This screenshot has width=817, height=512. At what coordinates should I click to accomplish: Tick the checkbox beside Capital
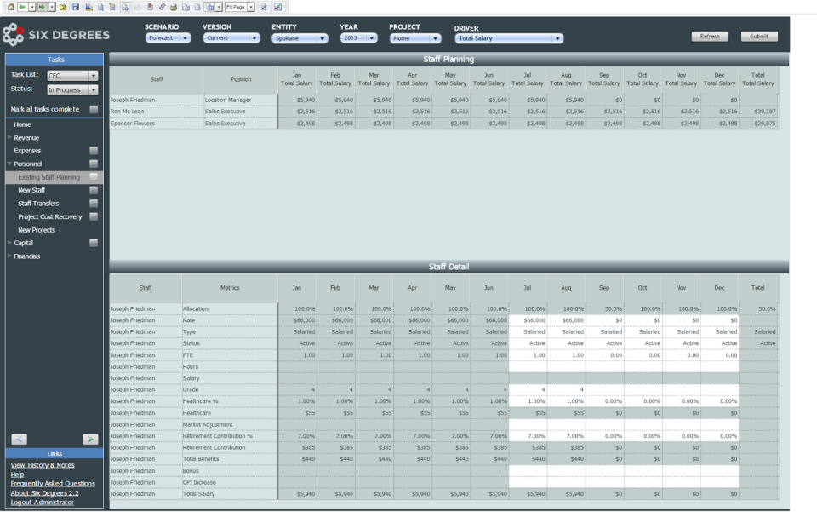coord(94,243)
